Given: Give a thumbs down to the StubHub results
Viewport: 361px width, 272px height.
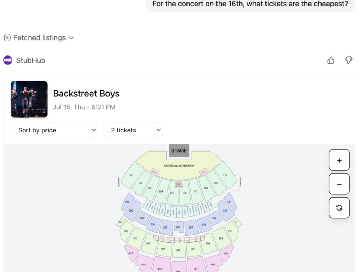Looking at the screenshot, I should pyautogui.click(x=349, y=60).
